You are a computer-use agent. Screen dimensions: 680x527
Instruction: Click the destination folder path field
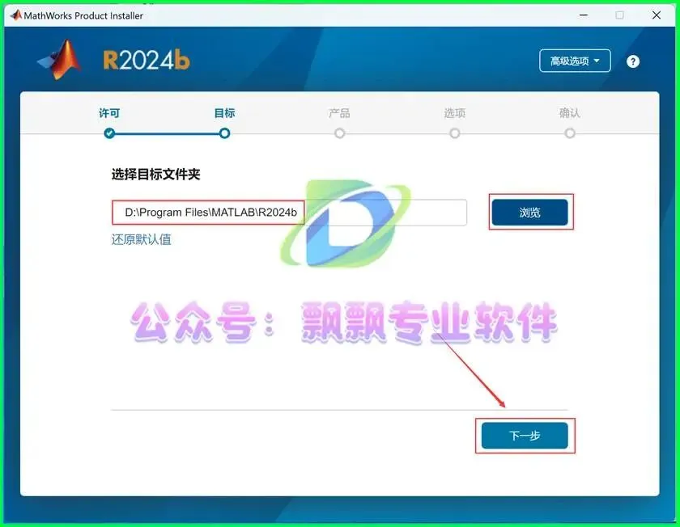[x=289, y=213]
